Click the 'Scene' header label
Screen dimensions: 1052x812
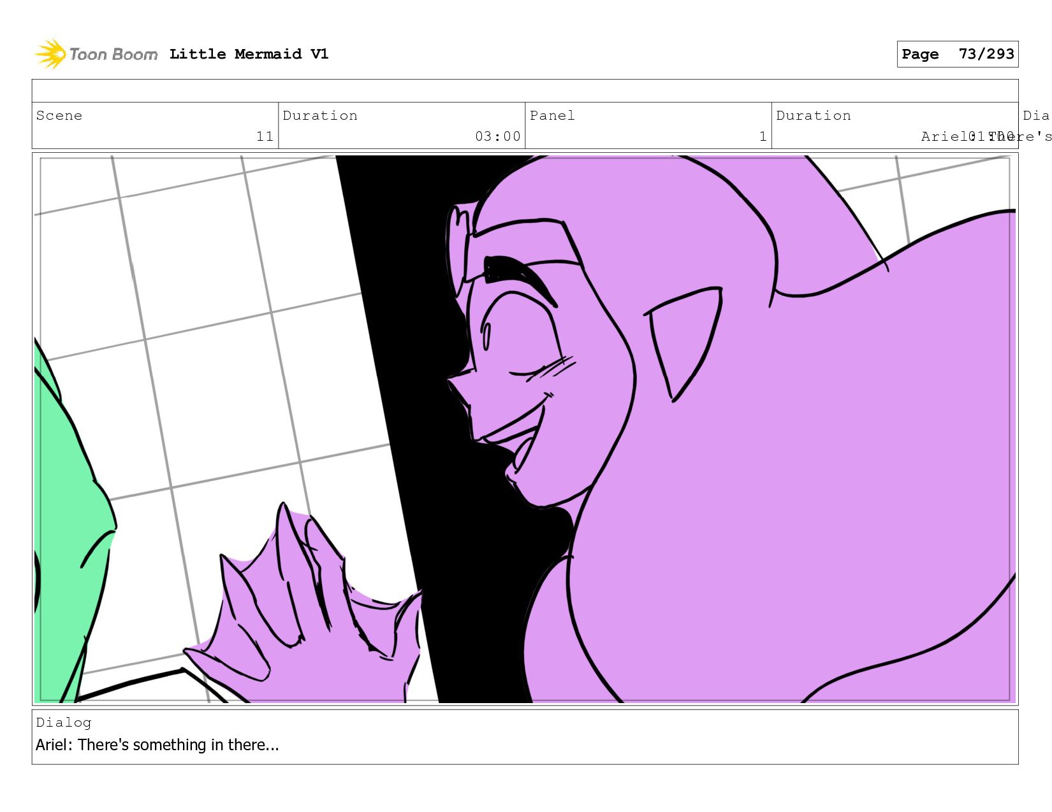click(59, 115)
